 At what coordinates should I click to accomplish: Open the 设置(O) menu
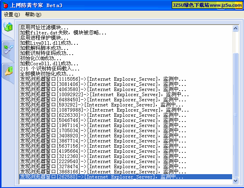(x=12, y=15)
